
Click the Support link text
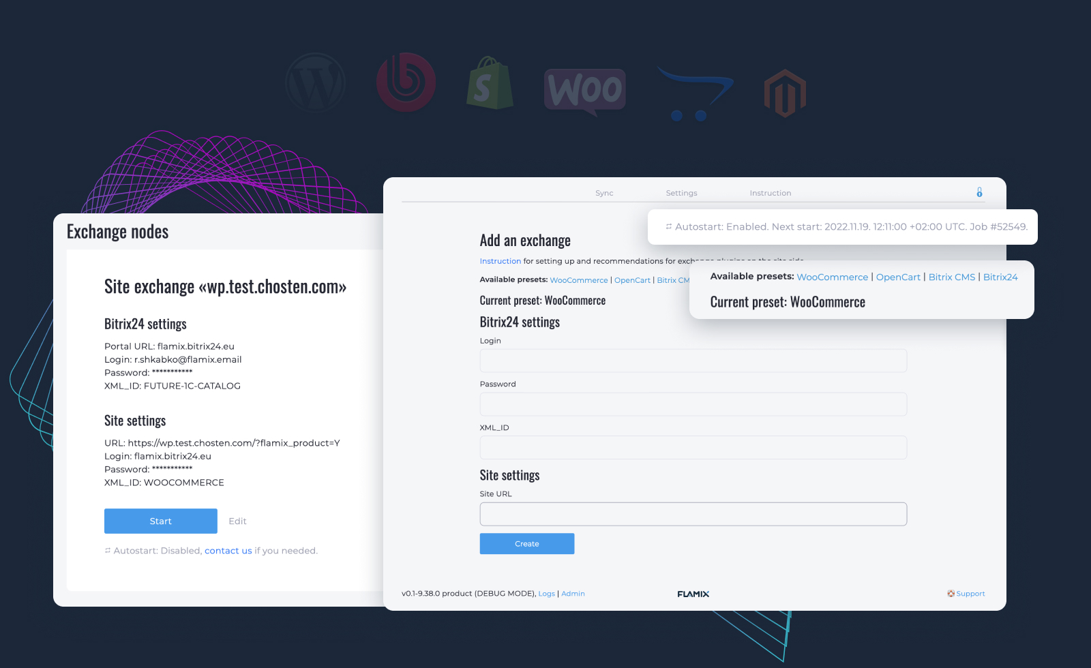pos(971,594)
